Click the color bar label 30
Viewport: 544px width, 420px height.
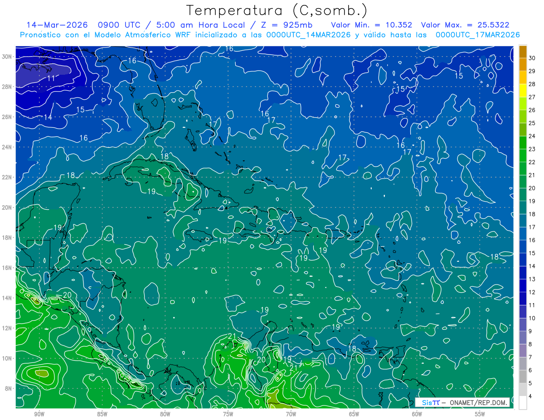click(x=532, y=58)
